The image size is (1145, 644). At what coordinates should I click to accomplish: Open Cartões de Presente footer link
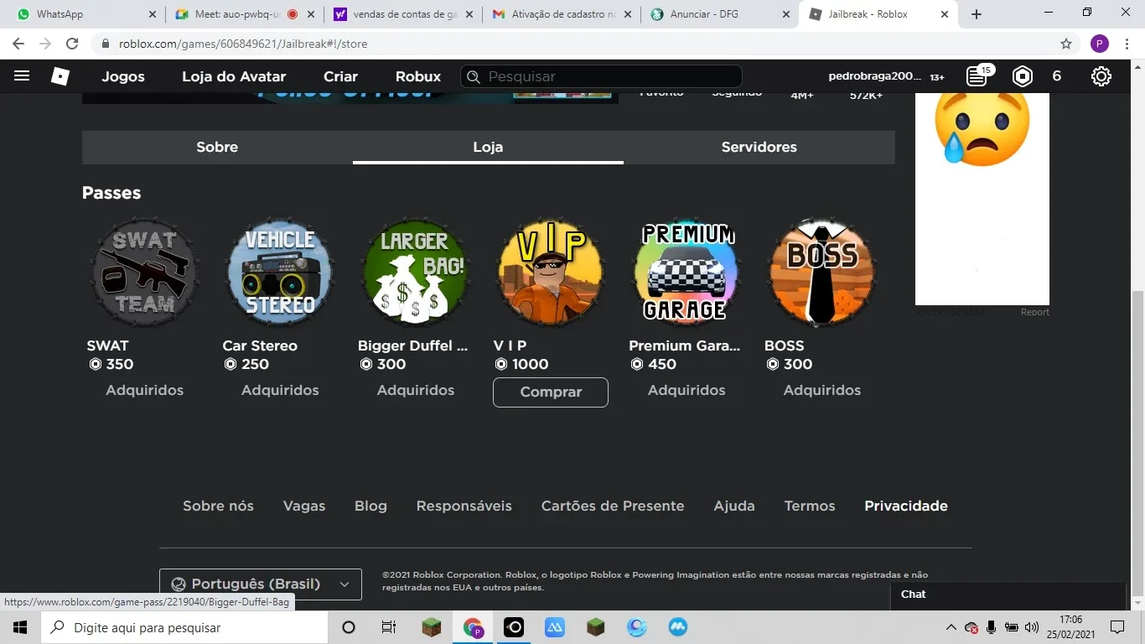(x=613, y=506)
